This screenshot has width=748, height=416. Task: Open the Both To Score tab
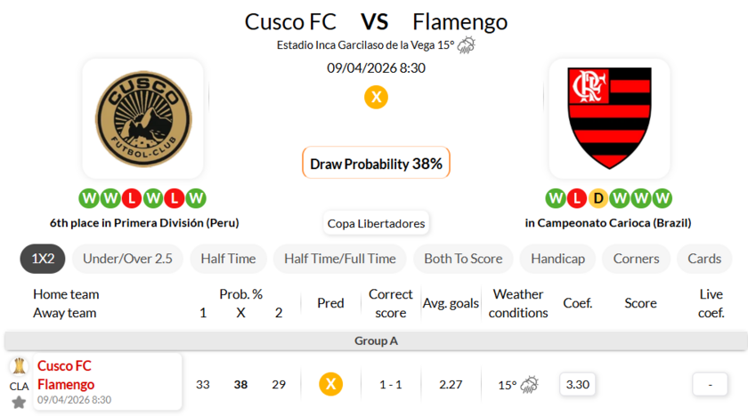(463, 259)
